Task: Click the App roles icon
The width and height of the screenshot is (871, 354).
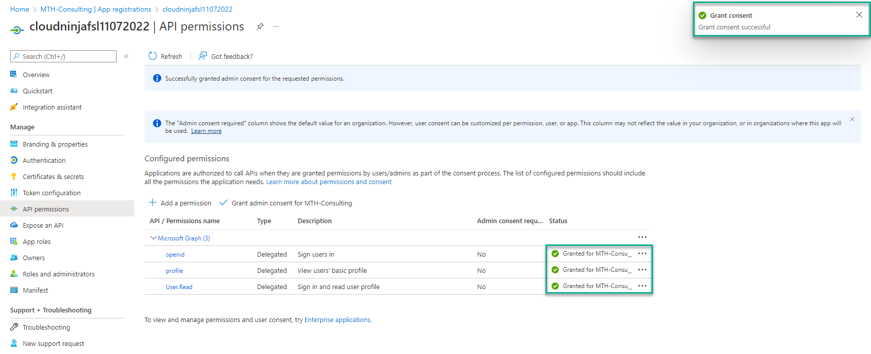Action: [x=14, y=241]
